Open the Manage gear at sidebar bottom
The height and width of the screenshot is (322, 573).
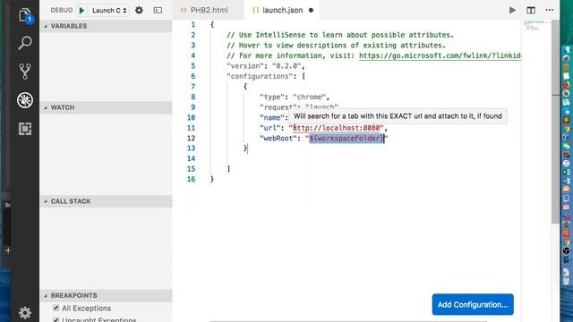tap(25, 313)
